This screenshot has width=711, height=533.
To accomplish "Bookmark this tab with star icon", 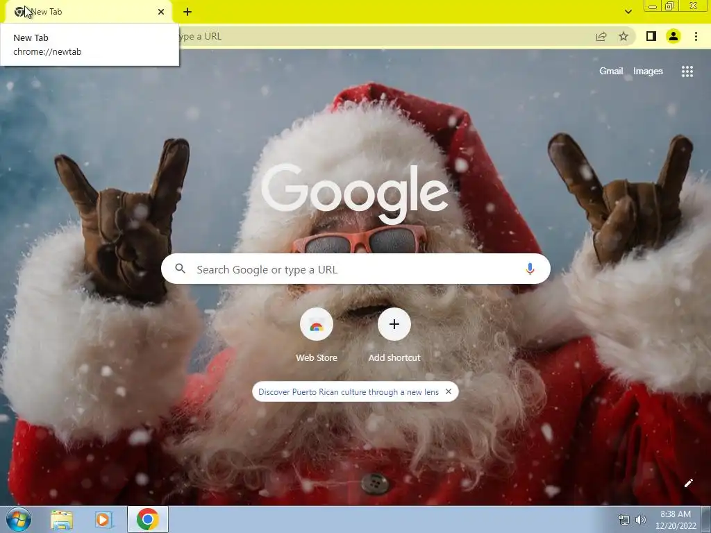I will click(x=624, y=36).
